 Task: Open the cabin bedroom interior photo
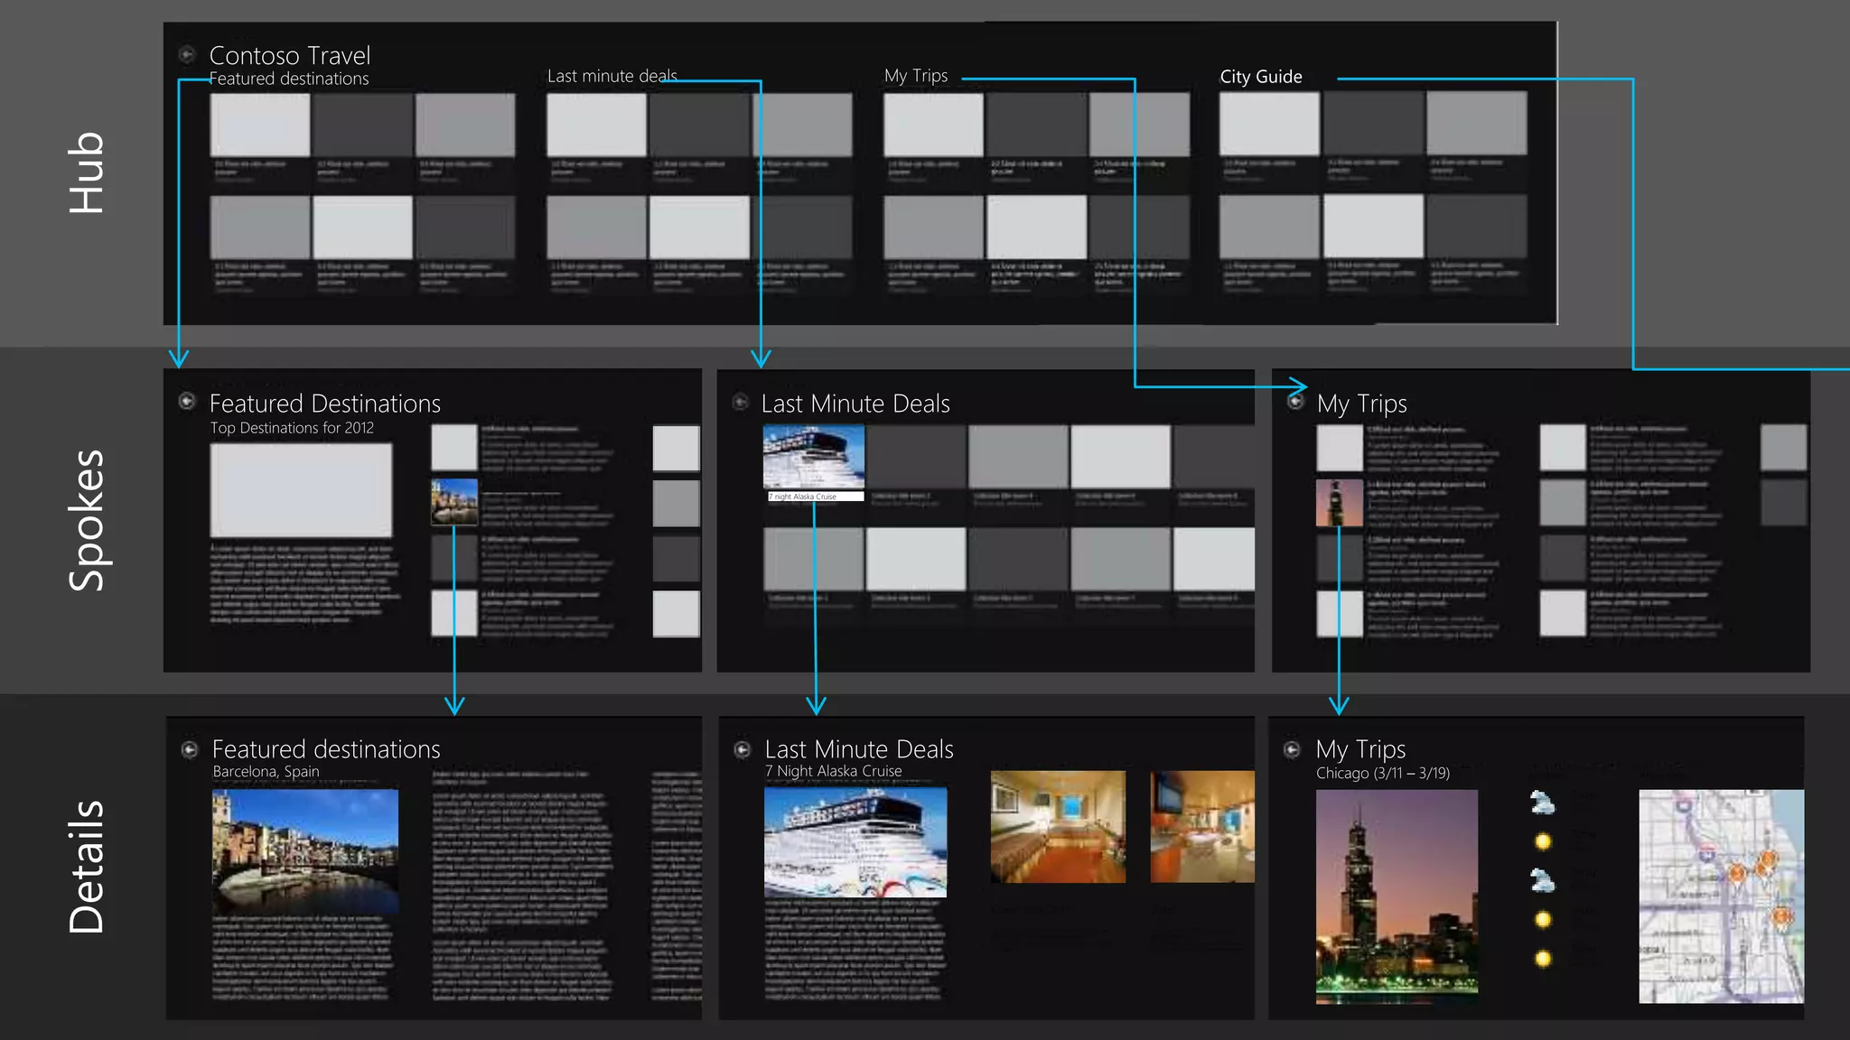pos(1058,826)
